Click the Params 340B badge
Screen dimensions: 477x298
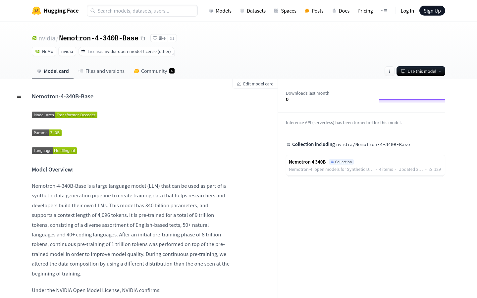pos(47,133)
